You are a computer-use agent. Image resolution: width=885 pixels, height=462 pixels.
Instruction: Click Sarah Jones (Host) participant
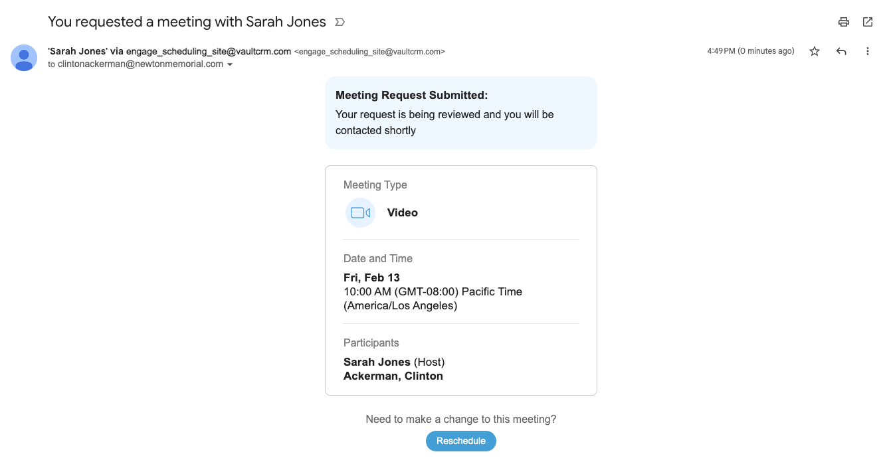point(393,362)
